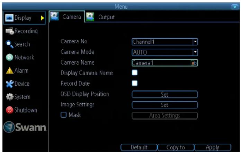Click the Output tab icon
241x152 pixels.
(90, 17)
